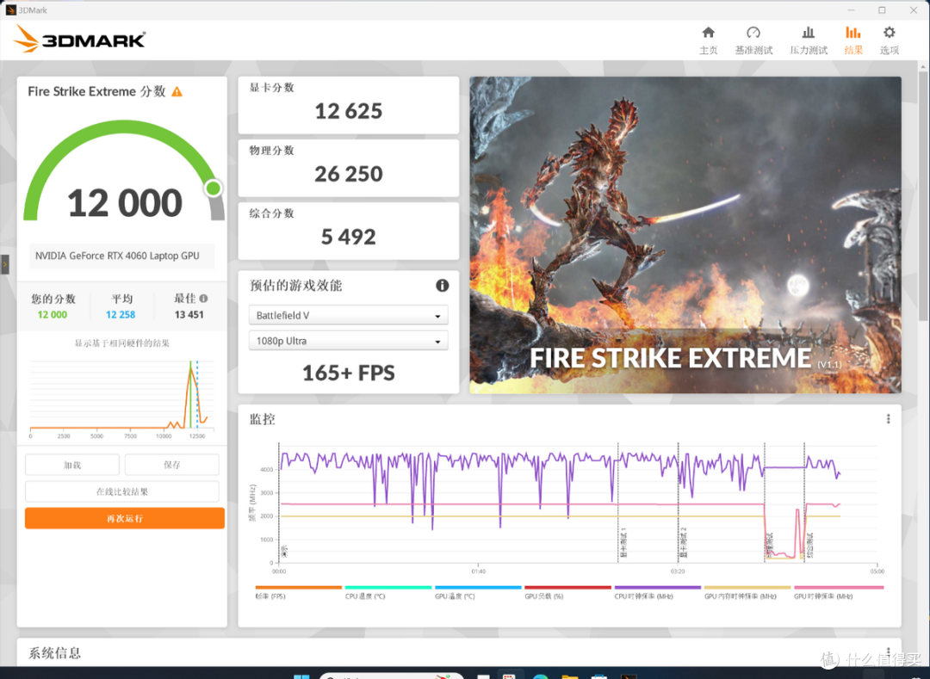930x679 pixels.
Task: Toggle GPU 内存时钟频率 (MHz) legend series
Action: (x=747, y=592)
